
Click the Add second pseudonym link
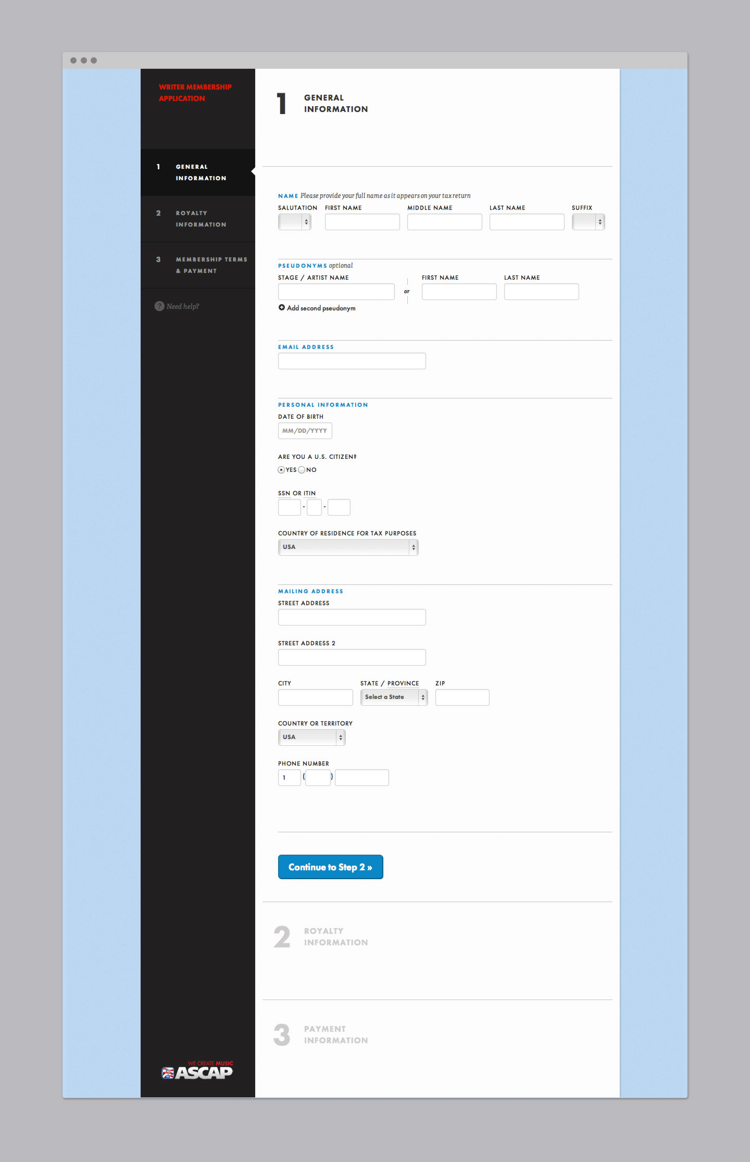click(x=321, y=308)
